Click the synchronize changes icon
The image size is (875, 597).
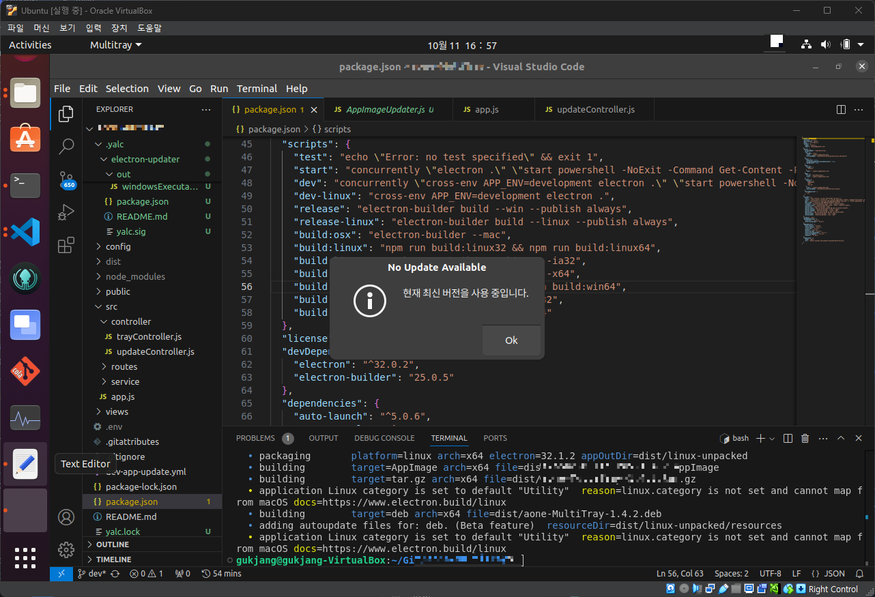(x=115, y=574)
